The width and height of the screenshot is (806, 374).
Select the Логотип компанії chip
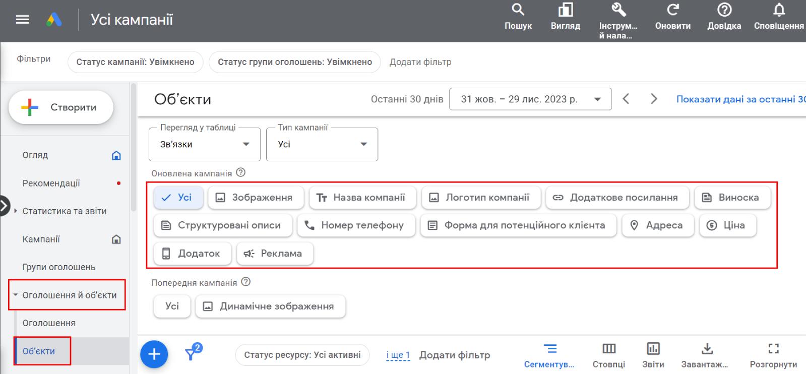[481, 198]
